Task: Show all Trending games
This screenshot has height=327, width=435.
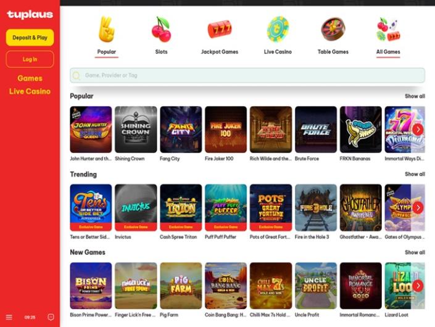Action: [x=415, y=174]
